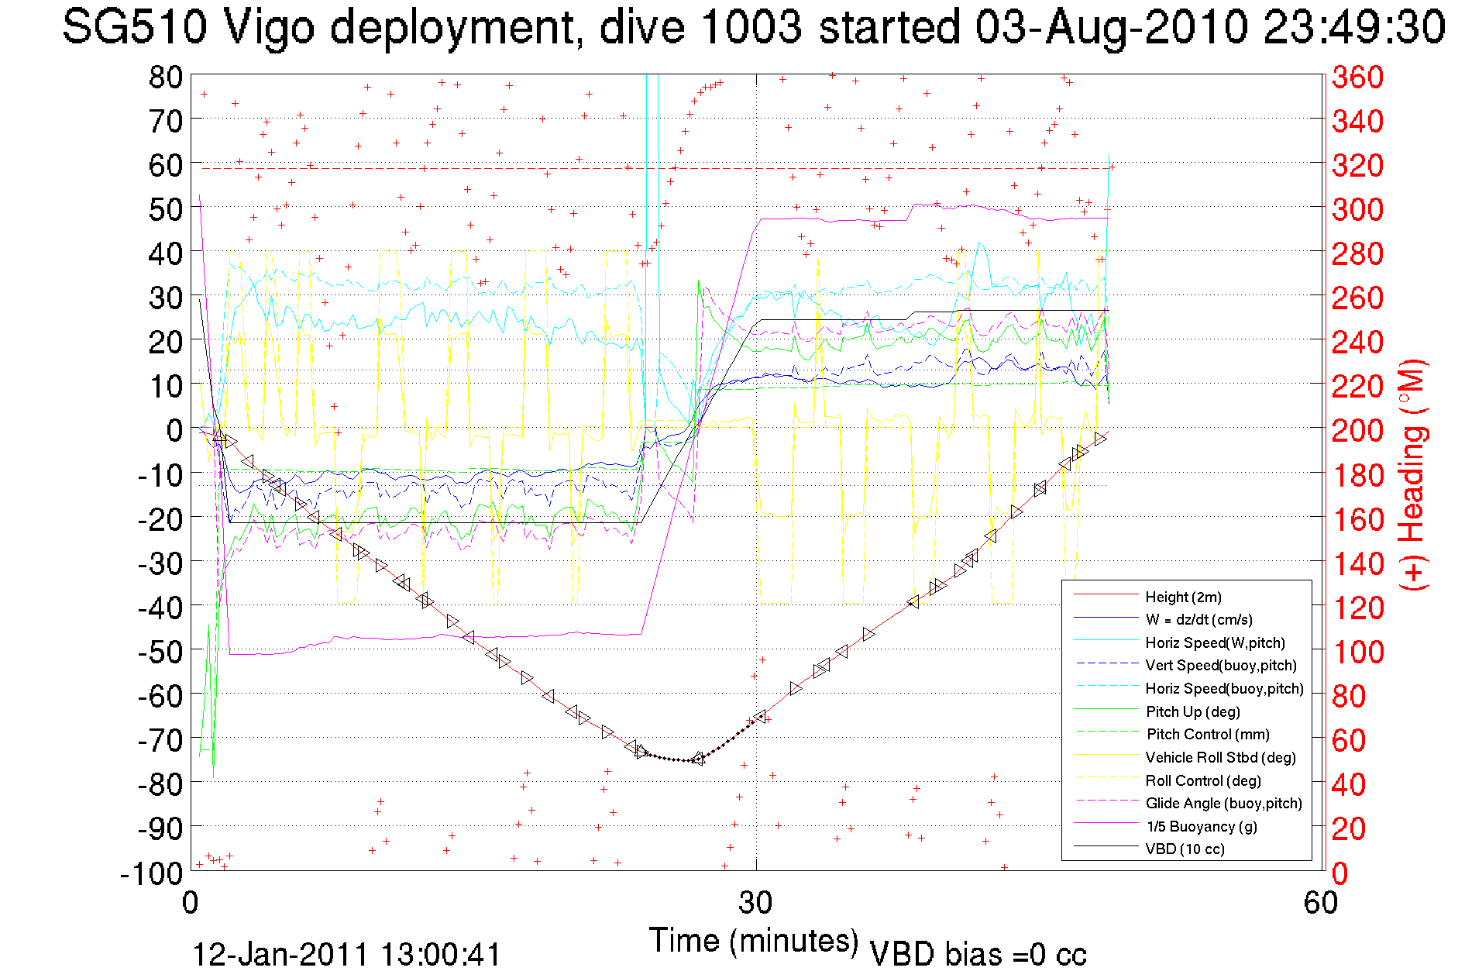The width and height of the screenshot is (1465, 978).
Task: Click the red line swatch beside Height (2m)
Action: pos(1105,596)
